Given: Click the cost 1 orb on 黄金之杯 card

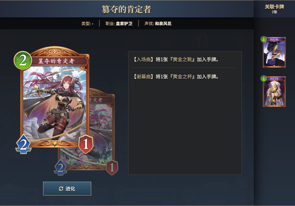Looking at the screenshot, I should (264, 79).
